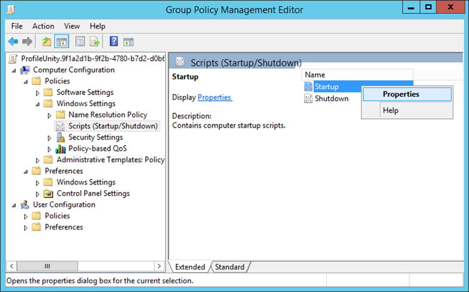Click the Display Properties link

click(214, 98)
